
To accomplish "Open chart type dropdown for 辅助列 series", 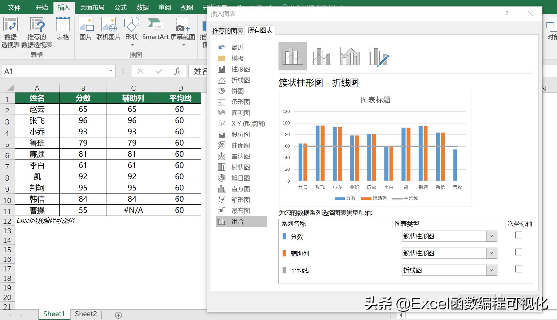I will [x=491, y=253].
